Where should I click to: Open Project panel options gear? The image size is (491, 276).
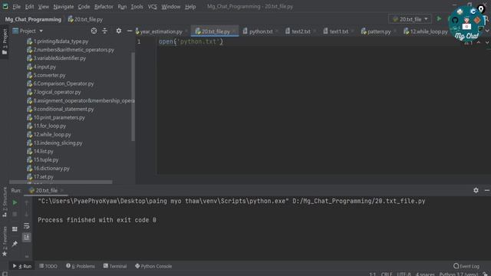click(119, 31)
